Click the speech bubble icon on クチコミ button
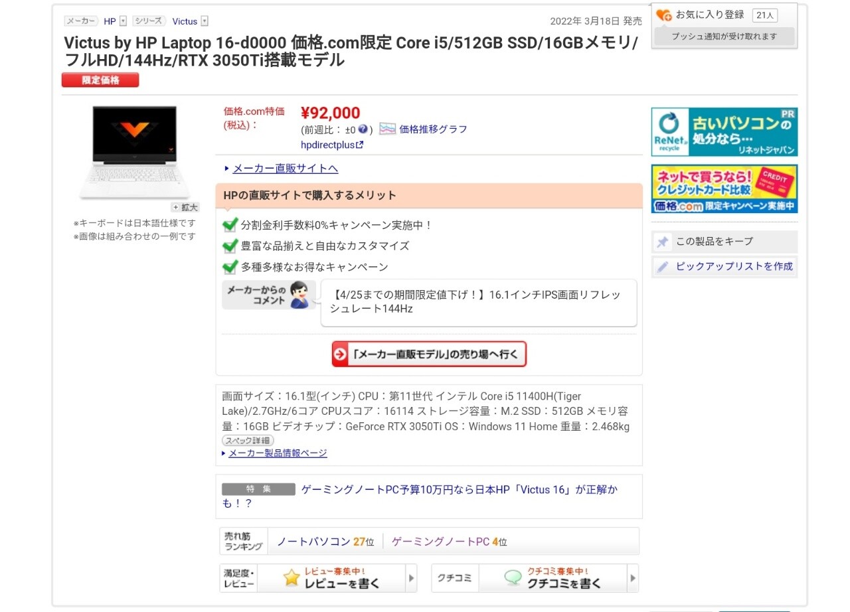The image size is (850, 612). pos(513,578)
